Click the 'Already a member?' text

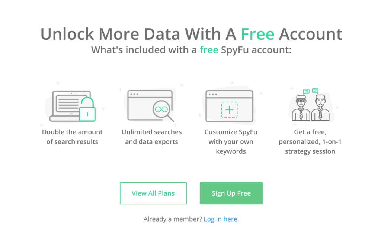(x=173, y=219)
